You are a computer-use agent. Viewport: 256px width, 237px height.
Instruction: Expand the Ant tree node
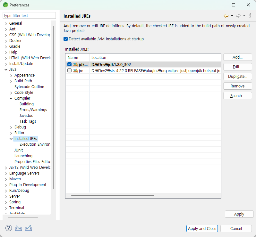(6, 29)
